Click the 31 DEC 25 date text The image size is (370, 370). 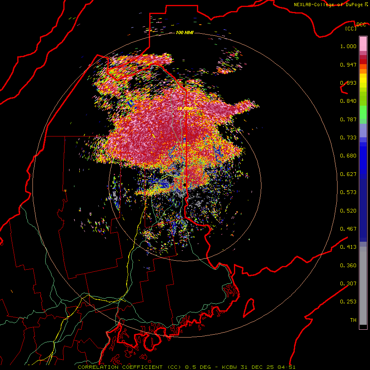tap(257, 367)
